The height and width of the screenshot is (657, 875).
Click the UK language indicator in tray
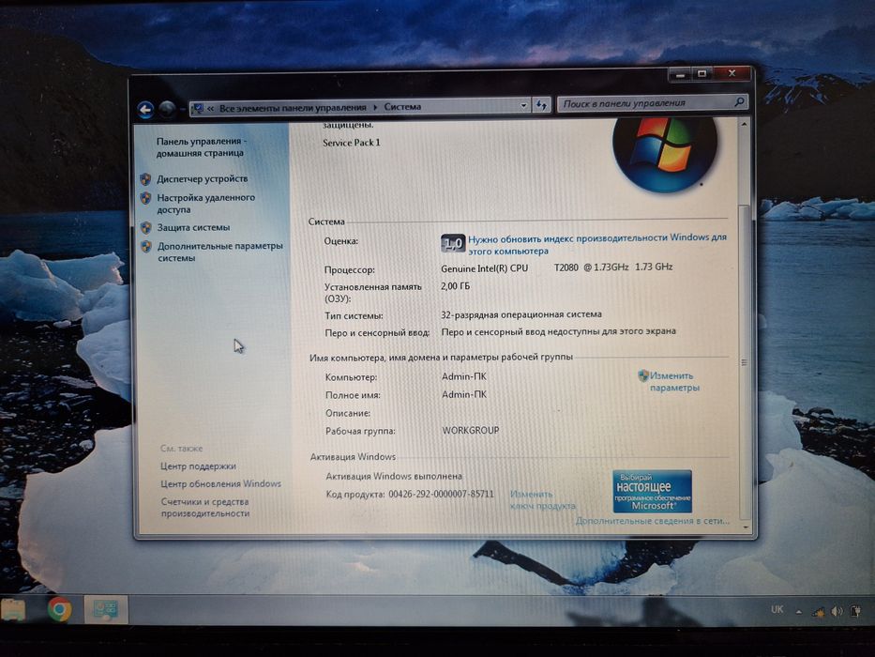coord(777,609)
